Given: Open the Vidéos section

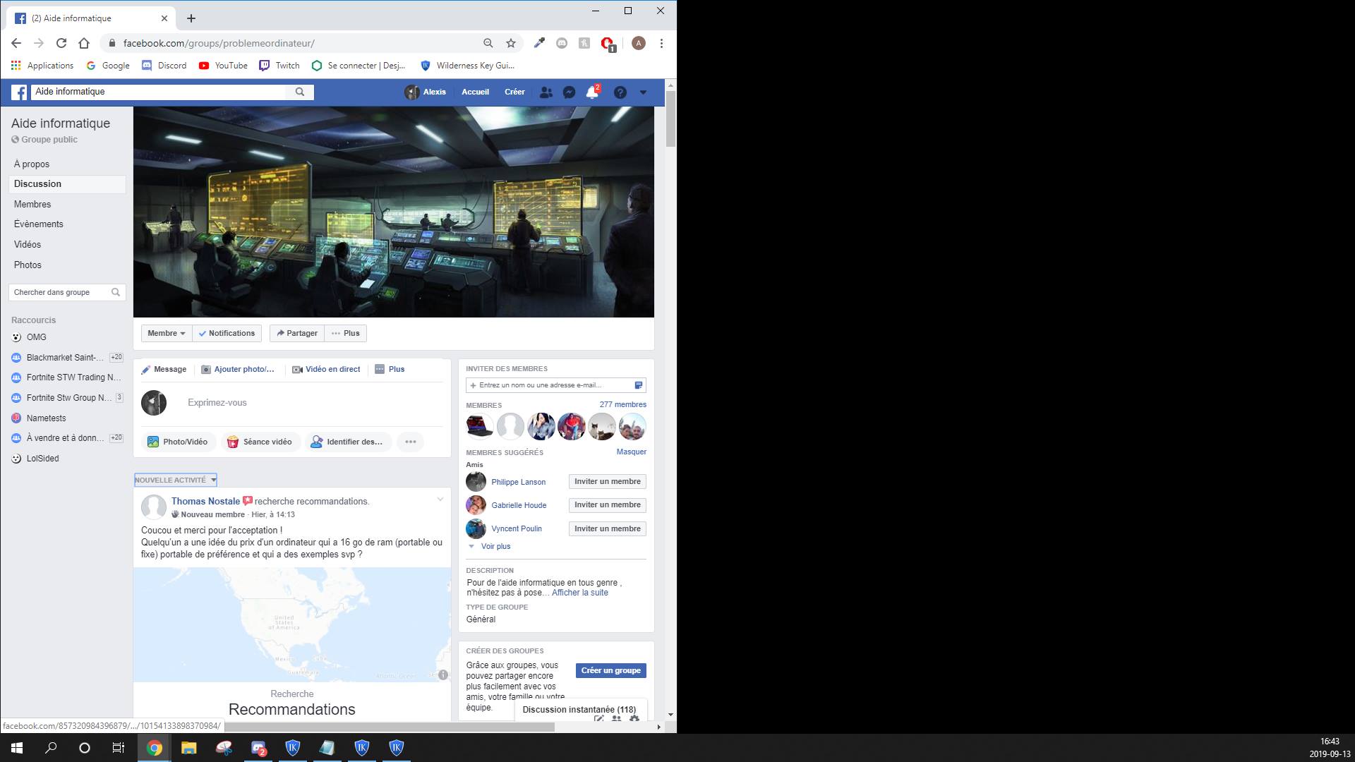Looking at the screenshot, I should [28, 244].
